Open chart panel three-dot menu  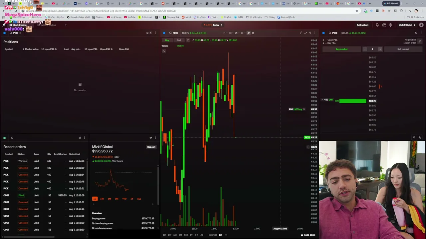pyautogui.click(x=315, y=33)
